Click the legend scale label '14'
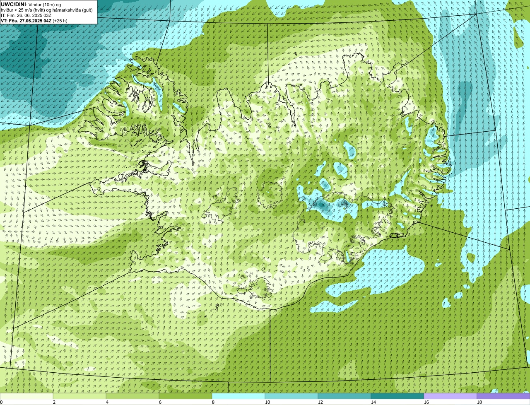 point(373,402)
